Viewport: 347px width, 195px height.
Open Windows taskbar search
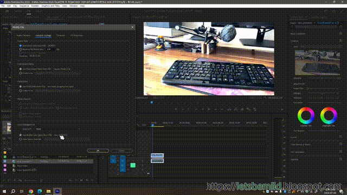click(x=13, y=191)
